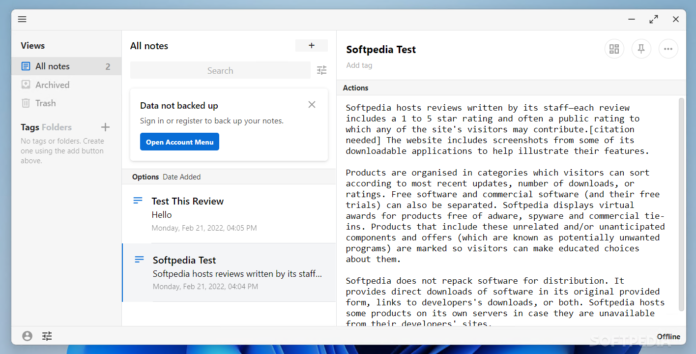Viewport: 696px width, 354px height.
Task: Dismiss the Data not backed up card
Action: [x=312, y=104]
